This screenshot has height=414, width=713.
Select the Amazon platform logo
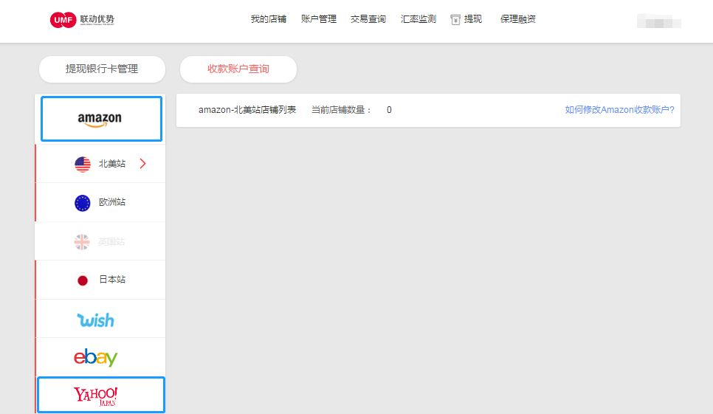tap(101, 119)
